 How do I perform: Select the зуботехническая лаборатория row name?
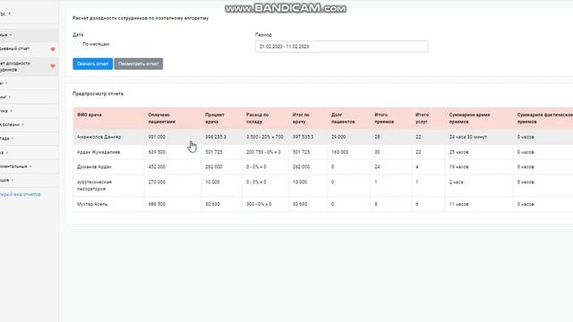tap(94, 185)
